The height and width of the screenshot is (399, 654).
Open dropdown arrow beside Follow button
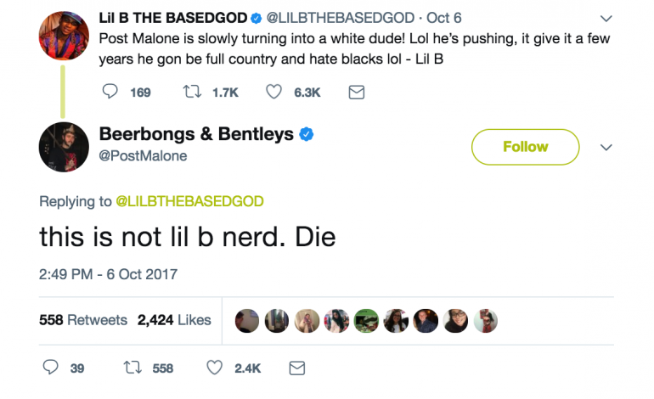(x=606, y=147)
